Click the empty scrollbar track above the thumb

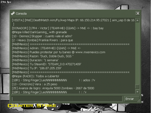(x=137, y=53)
